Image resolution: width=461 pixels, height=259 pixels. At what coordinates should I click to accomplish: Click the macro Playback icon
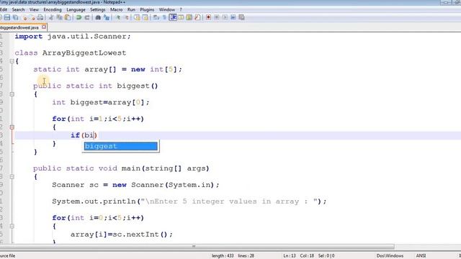pos(225,17)
